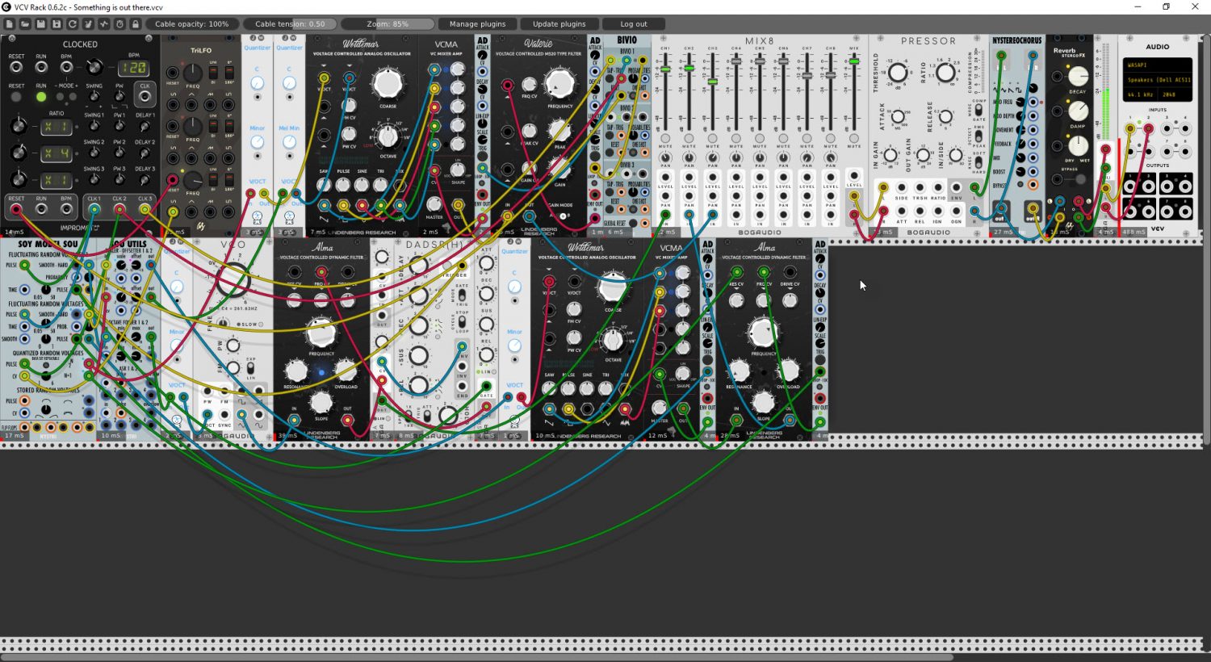Toggle the power meter stopwatch icon
The height and width of the screenshot is (662, 1211).
pyautogui.click(x=119, y=24)
